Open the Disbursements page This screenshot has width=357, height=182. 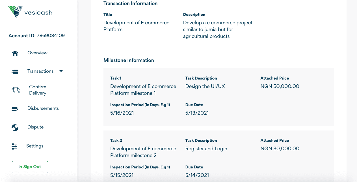click(43, 108)
